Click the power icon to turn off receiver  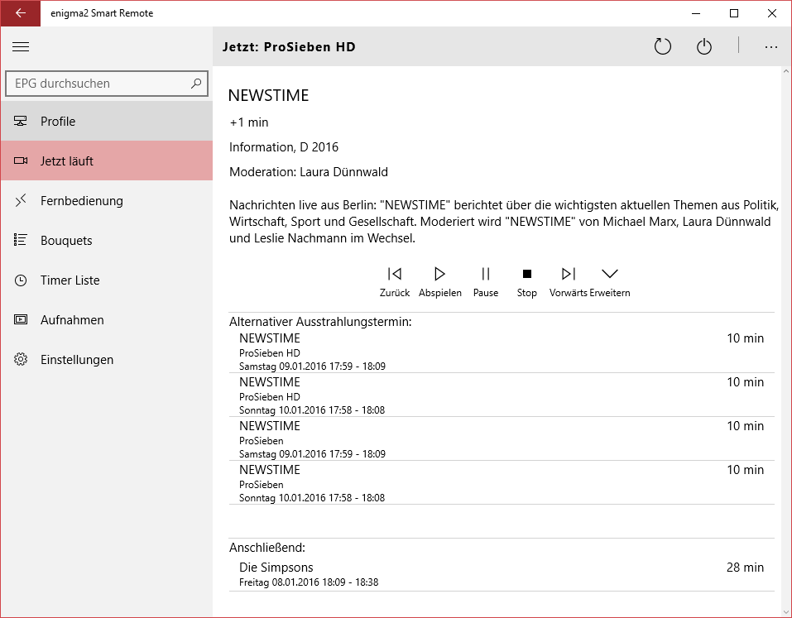(x=703, y=47)
